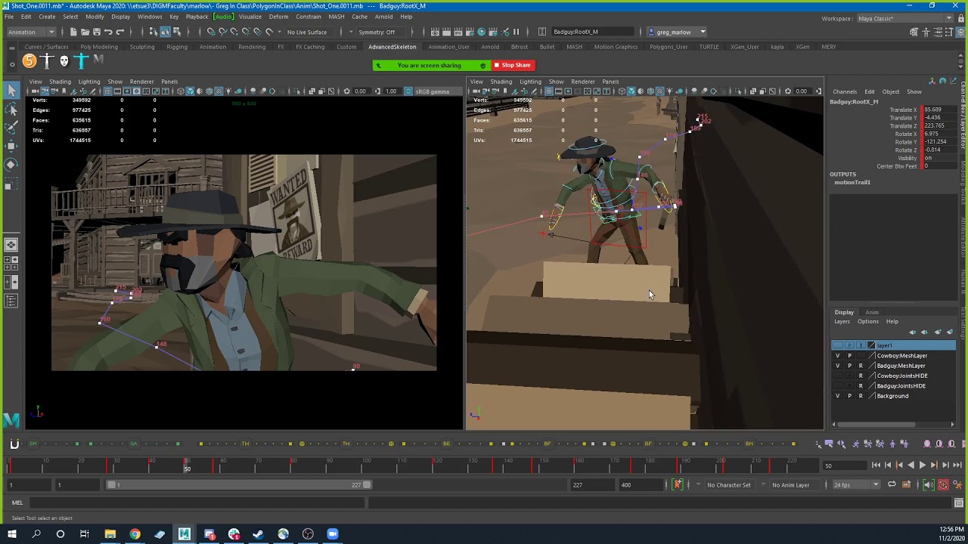This screenshot has width=968, height=544.
Task: Open the greg_marlow account dropdown
Action: (x=678, y=32)
